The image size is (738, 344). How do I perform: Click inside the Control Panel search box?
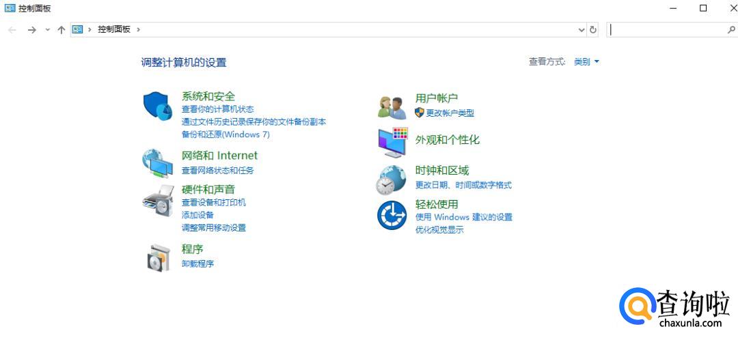(x=666, y=29)
